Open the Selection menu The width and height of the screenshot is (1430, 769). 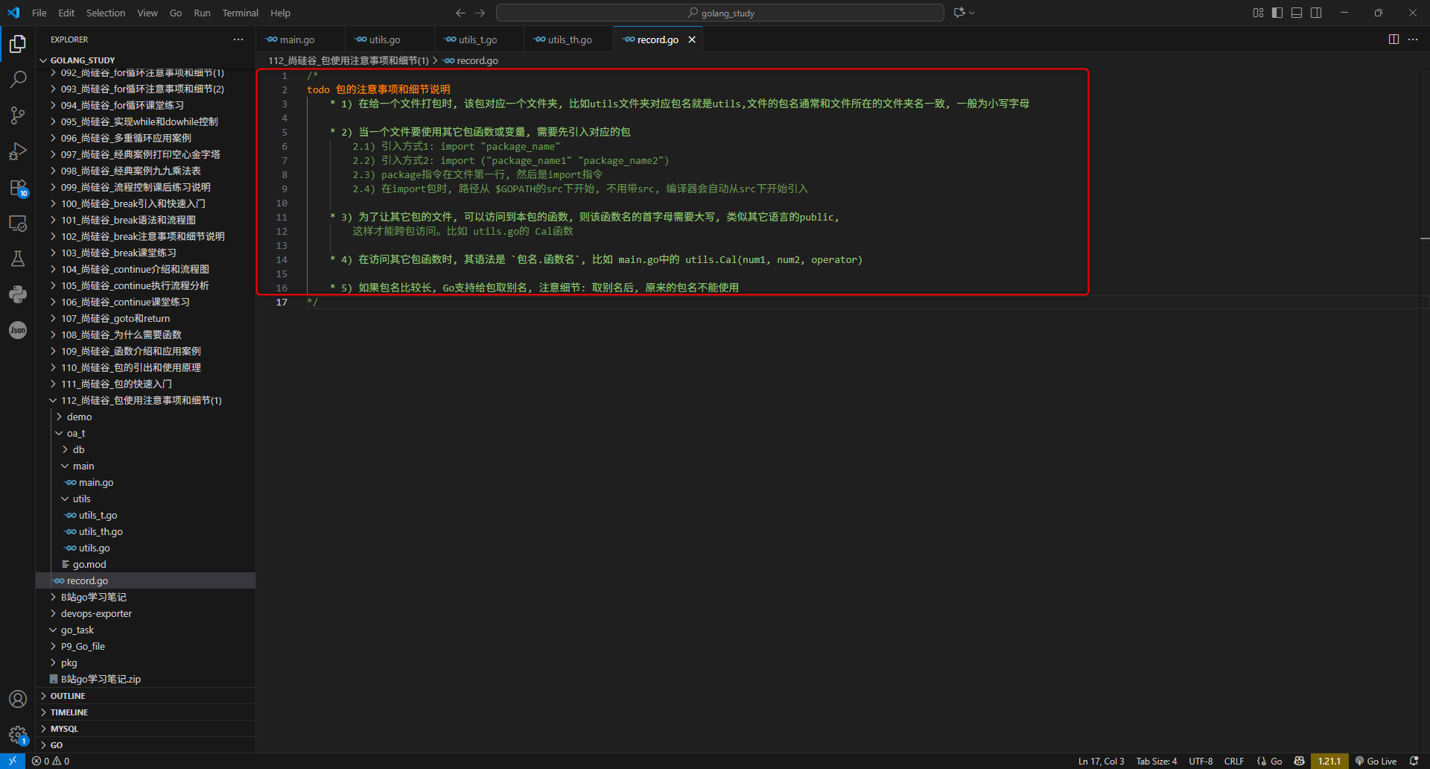point(106,13)
